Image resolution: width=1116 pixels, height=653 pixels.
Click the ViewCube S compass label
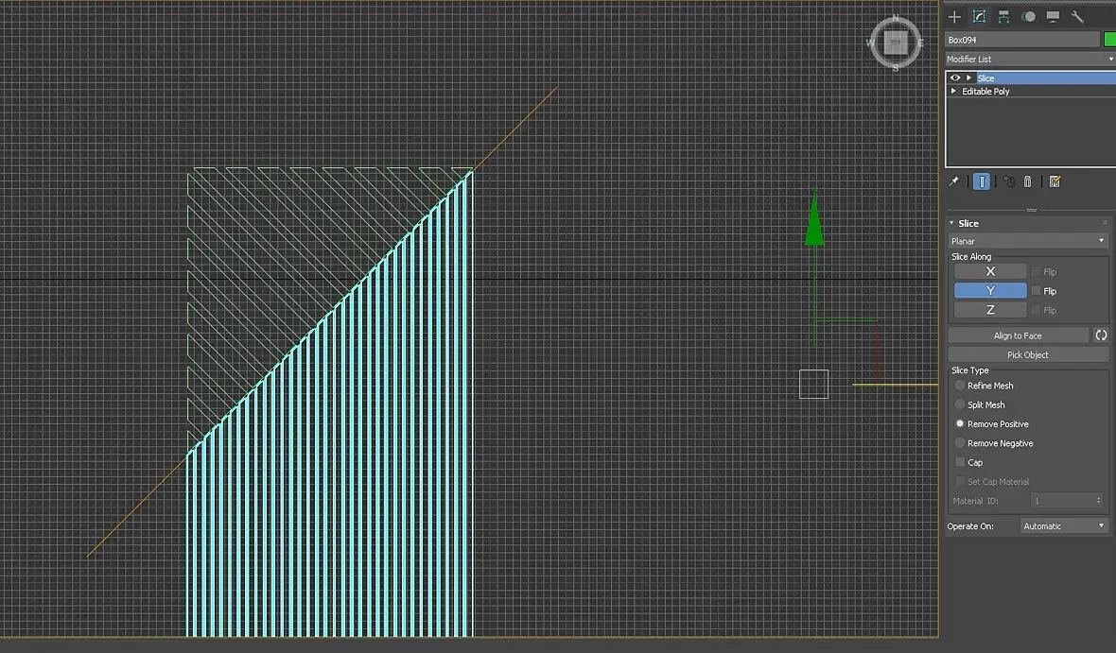896,68
